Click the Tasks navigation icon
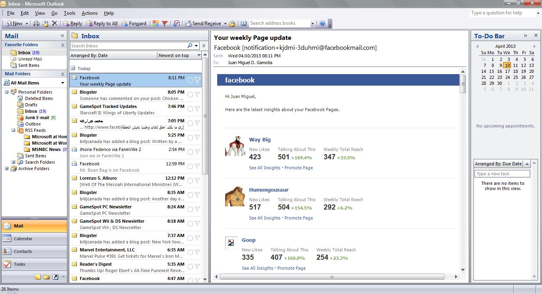542x294 pixels. (7, 264)
